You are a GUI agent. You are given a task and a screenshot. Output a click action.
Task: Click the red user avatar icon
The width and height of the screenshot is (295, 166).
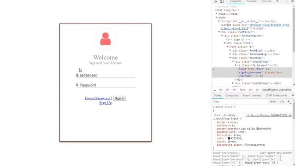[106, 39]
